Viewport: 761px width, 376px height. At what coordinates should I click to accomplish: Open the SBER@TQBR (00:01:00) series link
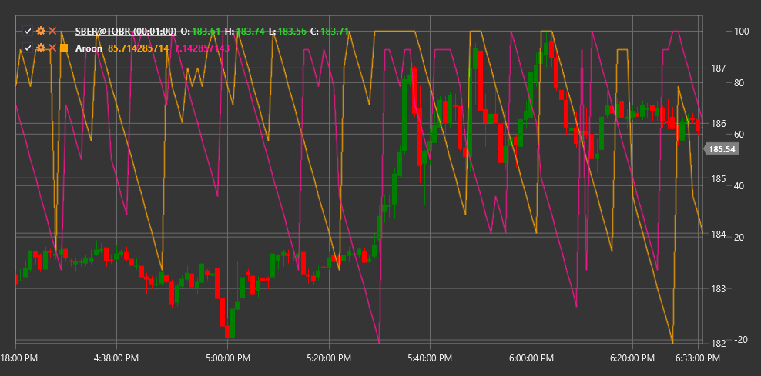point(126,32)
